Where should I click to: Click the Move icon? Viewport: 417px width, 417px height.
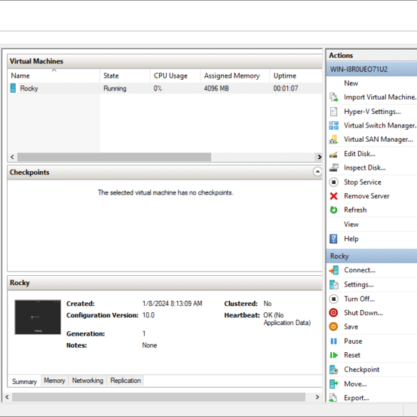point(334,384)
